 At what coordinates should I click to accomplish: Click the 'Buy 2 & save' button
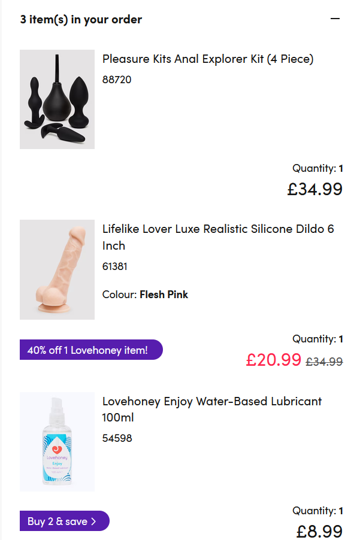point(65,521)
